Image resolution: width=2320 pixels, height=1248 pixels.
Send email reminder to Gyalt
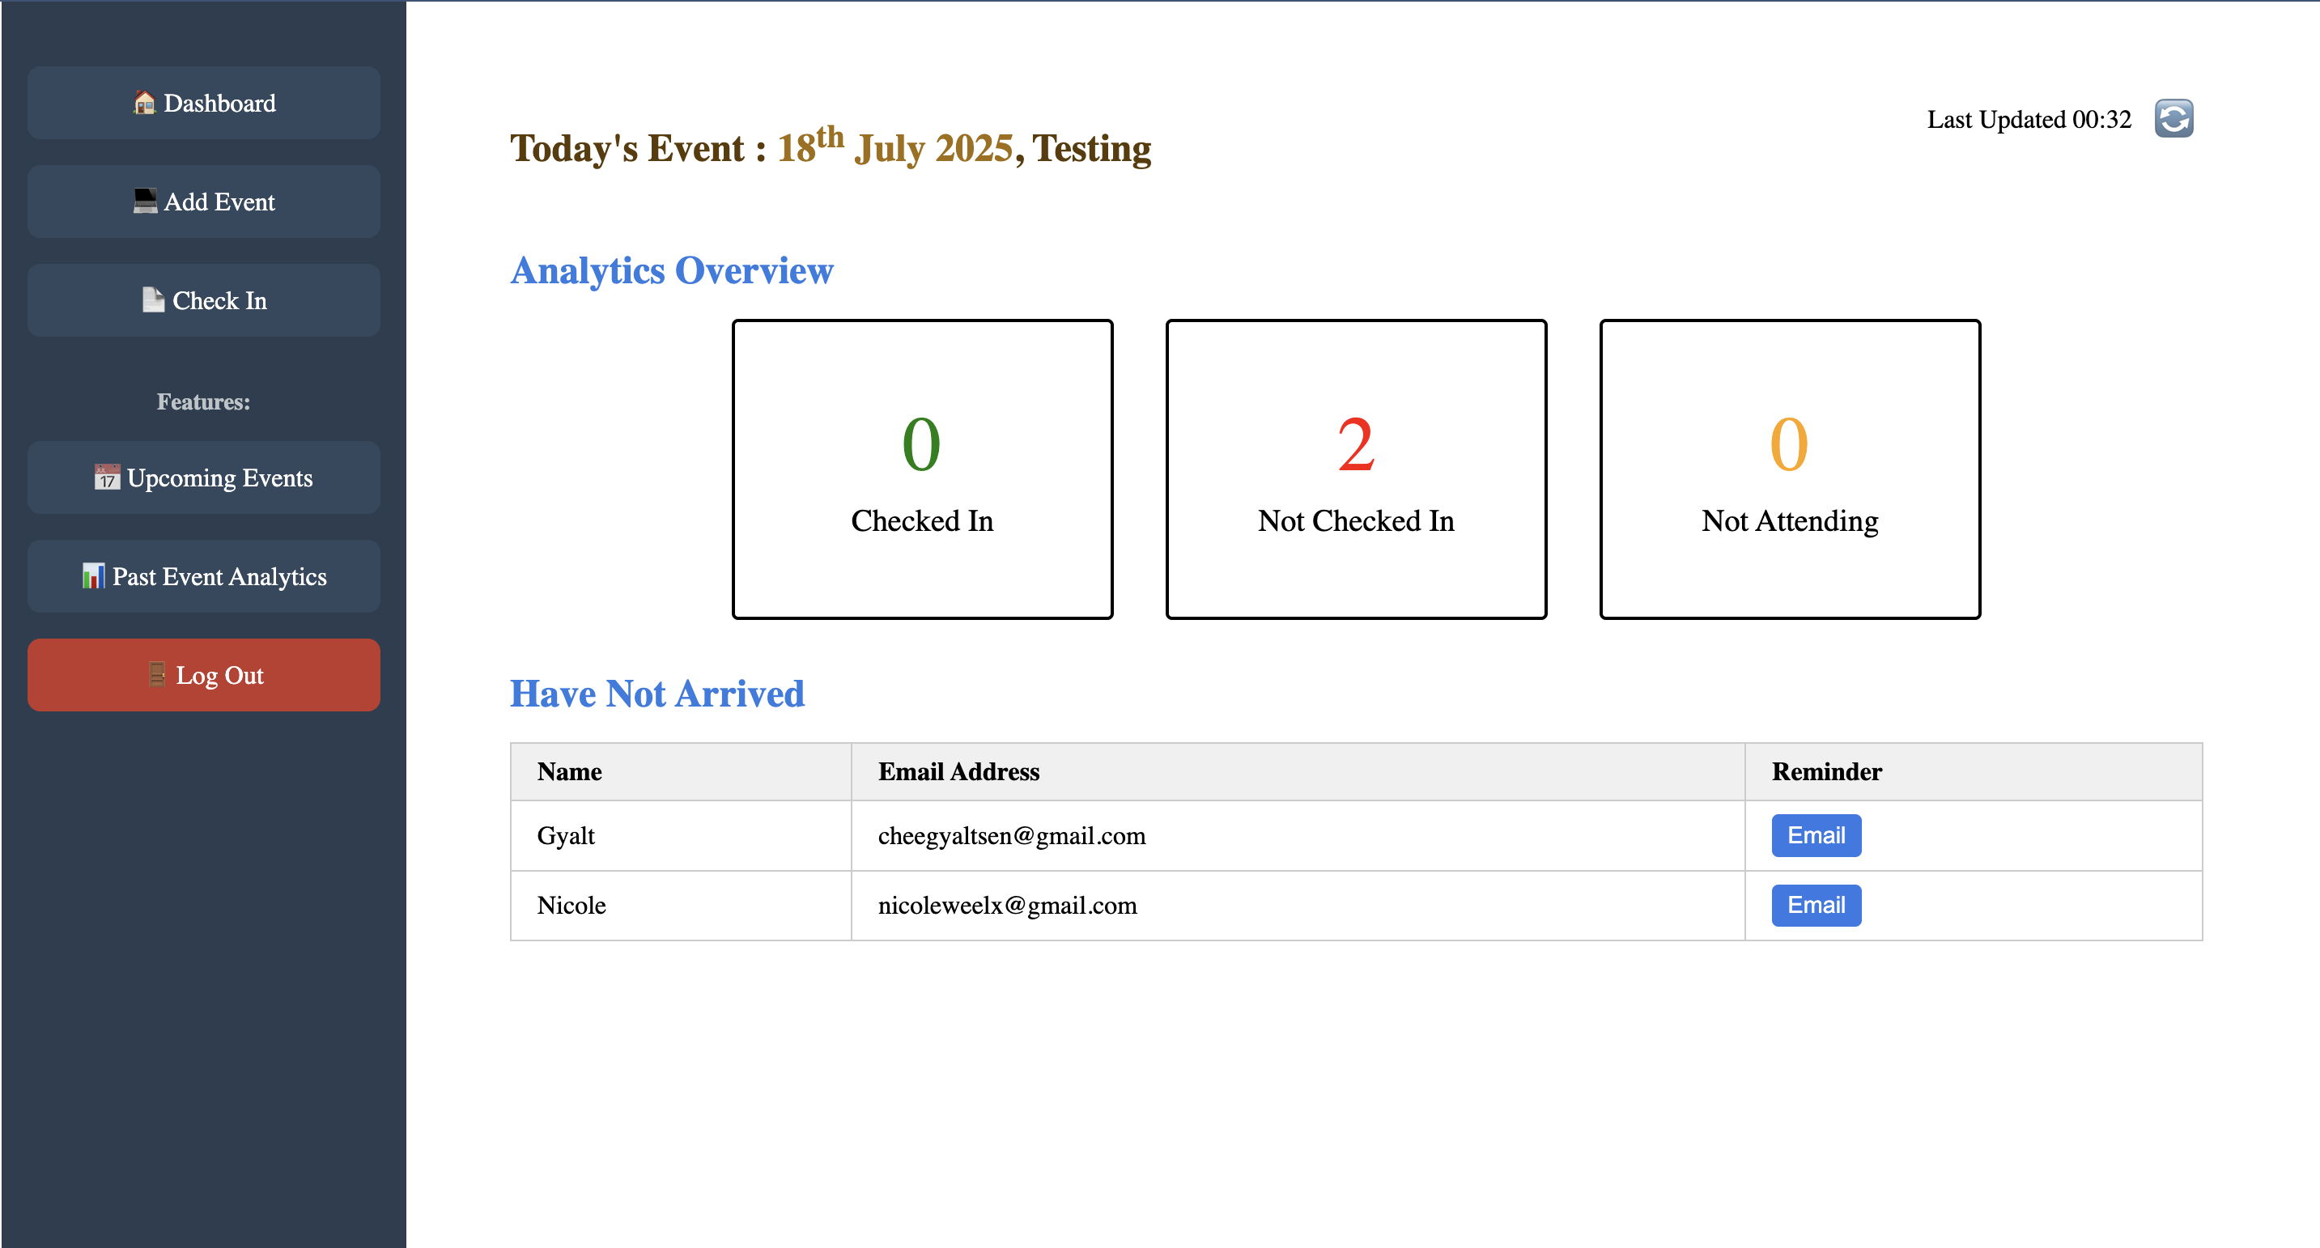pyautogui.click(x=1816, y=835)
